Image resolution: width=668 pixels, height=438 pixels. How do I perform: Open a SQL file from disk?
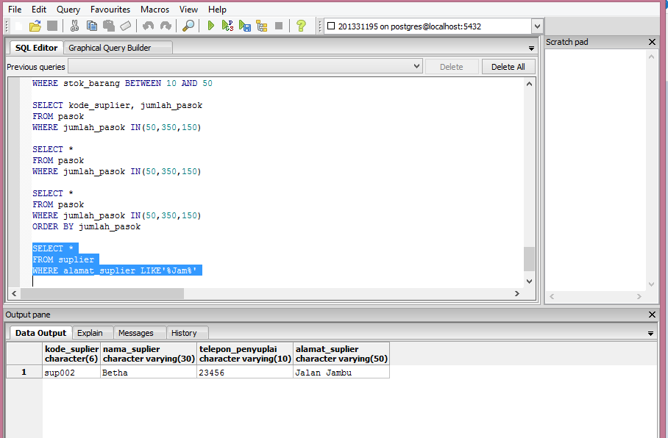[x=35, y=26]
